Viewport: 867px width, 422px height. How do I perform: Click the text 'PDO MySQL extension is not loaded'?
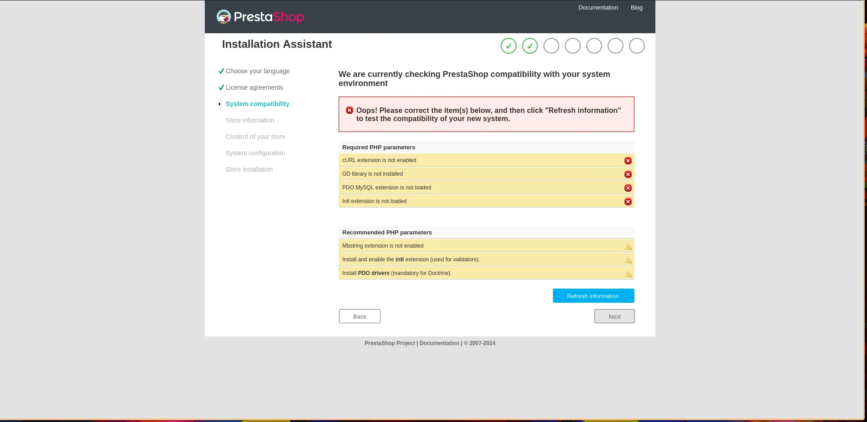(x=386, y=188)
